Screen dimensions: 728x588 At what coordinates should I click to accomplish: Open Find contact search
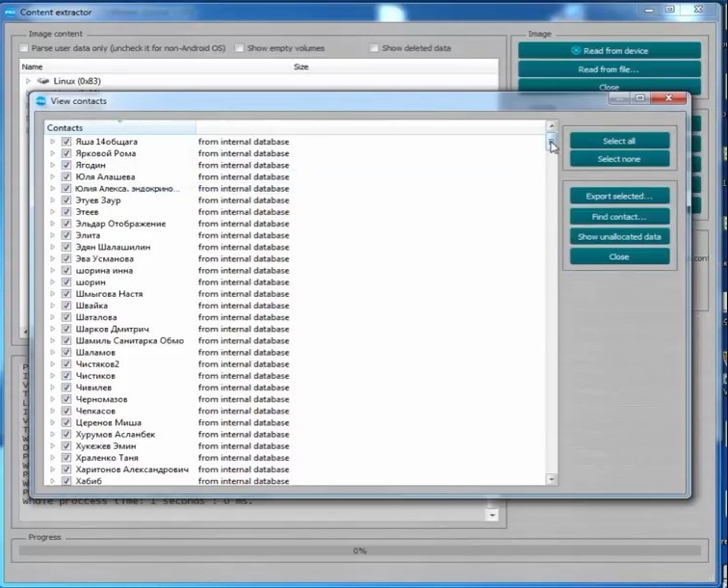tap(619, 217)
